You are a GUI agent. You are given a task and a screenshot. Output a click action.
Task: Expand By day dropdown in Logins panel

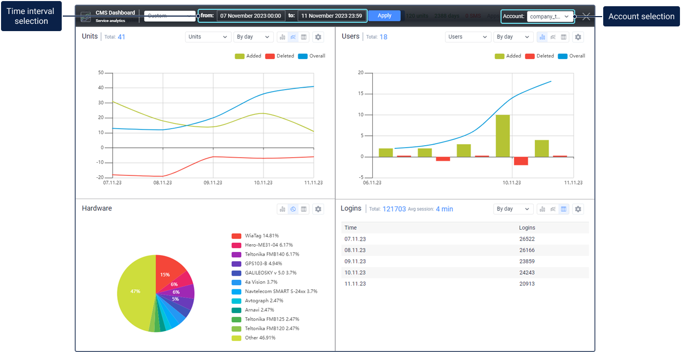[x=512, y=209]
